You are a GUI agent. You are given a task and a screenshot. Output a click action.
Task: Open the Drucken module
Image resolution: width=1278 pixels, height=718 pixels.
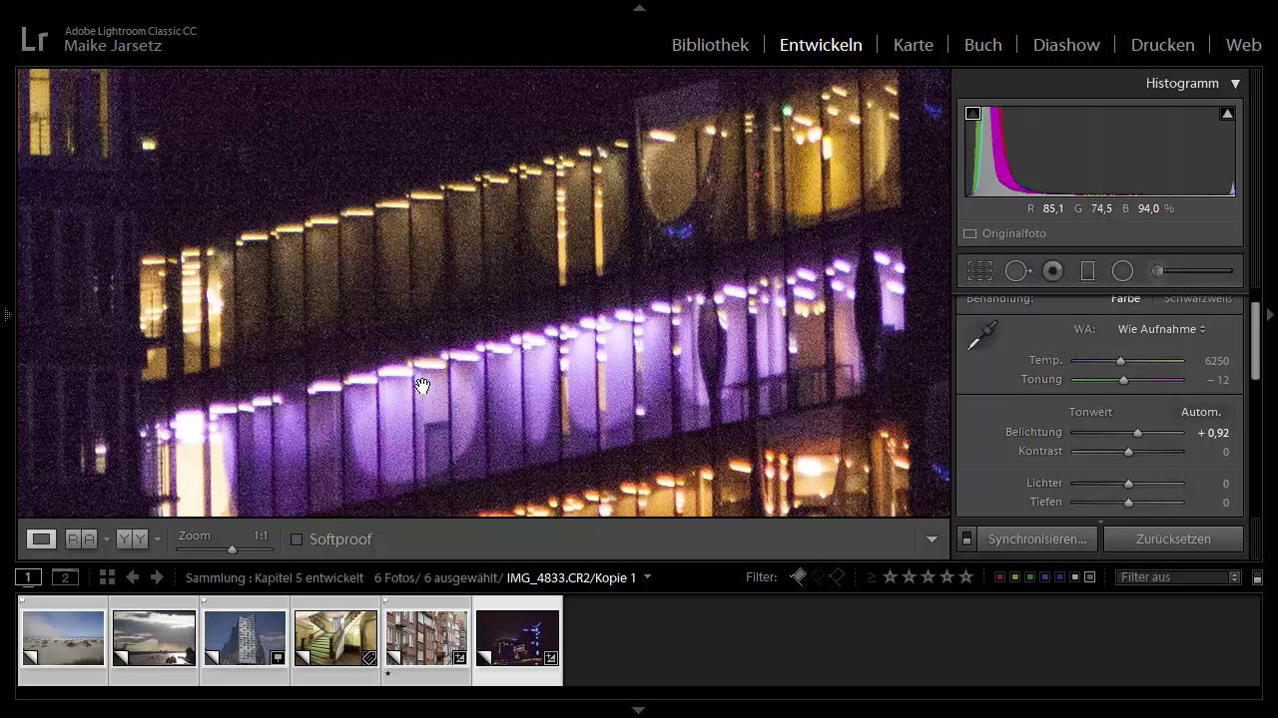click(1162, 45)
